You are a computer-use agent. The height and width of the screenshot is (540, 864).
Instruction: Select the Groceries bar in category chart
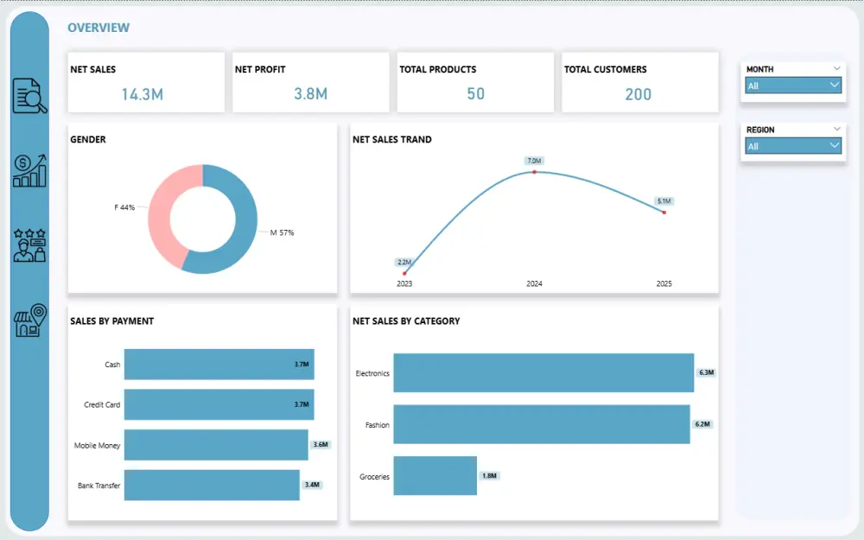[435, 476]
